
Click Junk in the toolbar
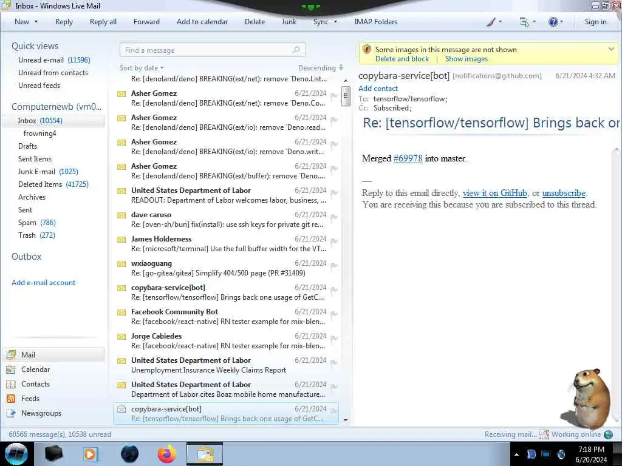(289, 22)
